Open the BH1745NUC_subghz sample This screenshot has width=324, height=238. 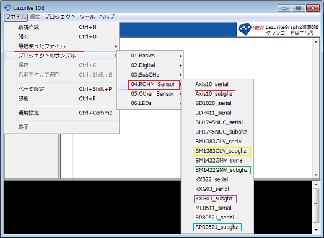coord(217,132)
